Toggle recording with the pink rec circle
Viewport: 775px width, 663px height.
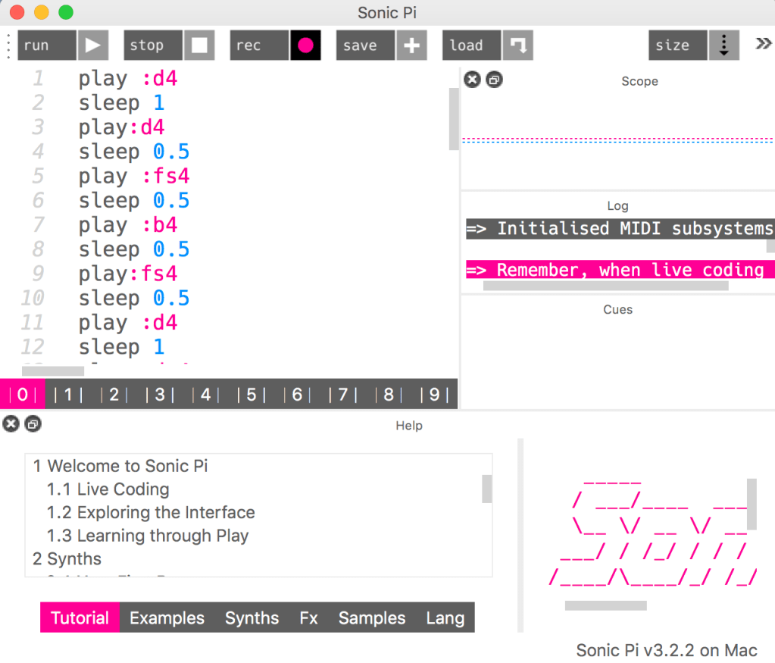coord(305,45)
